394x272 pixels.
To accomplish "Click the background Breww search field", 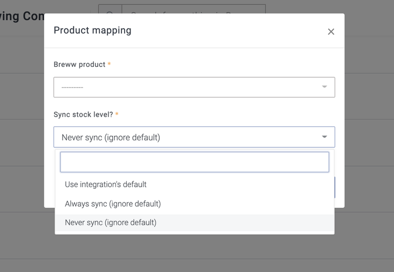I will [194, 11].
